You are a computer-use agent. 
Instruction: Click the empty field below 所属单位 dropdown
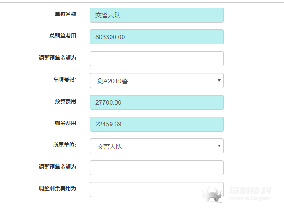156,168
